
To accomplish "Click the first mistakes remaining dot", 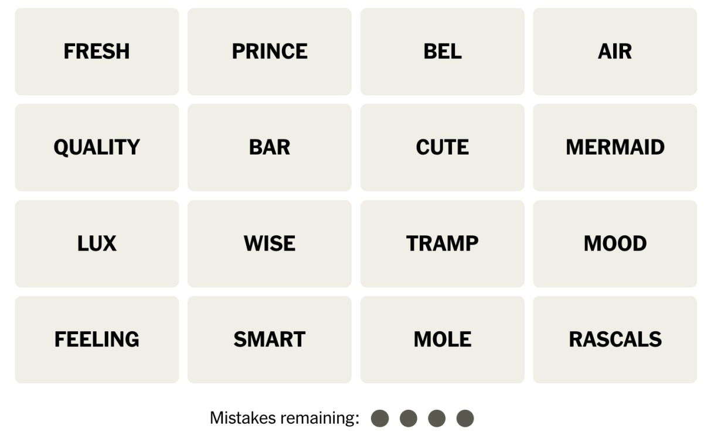I will point(380,419).
